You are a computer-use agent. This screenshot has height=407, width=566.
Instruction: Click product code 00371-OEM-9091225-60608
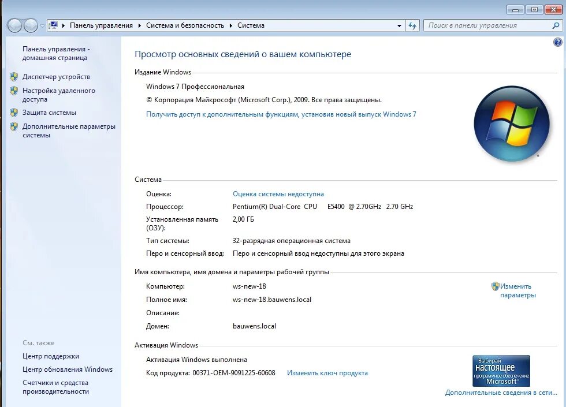pyautogui.click(x=233, y=373)
